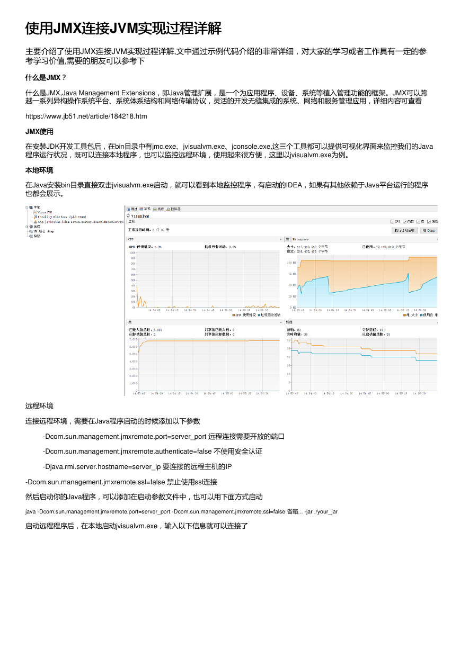
Task: Click the CPU 使用情况 orange legend swatch
Action: click(x=234, y=315)
